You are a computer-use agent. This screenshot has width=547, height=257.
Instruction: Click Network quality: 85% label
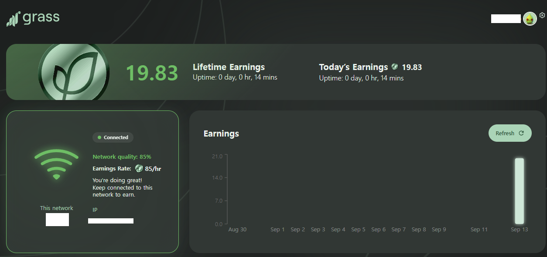point(122,157)
